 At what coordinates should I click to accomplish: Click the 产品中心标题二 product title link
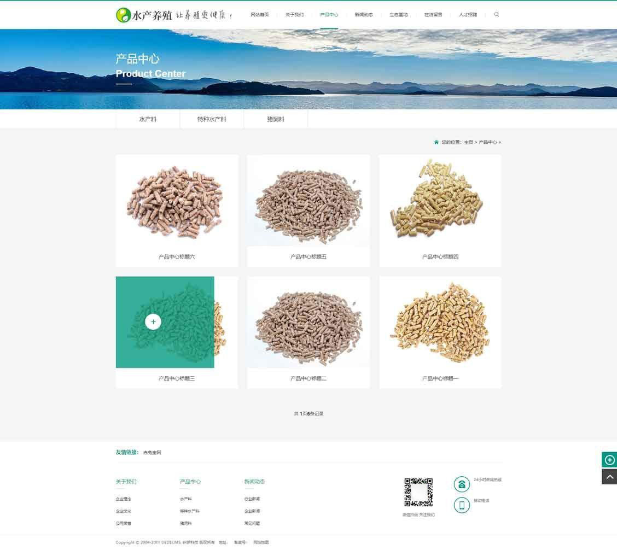pyautogui.click(x=308, y=378)
